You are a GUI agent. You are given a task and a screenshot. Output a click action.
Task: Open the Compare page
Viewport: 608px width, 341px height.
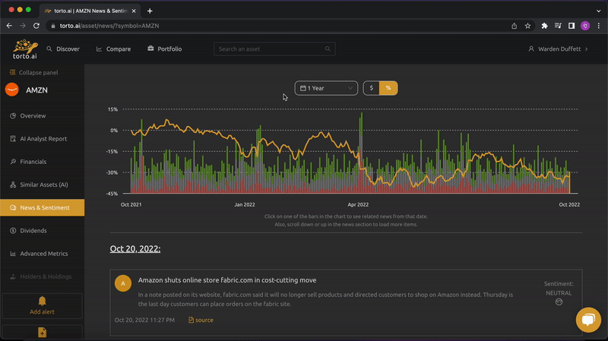113,49
